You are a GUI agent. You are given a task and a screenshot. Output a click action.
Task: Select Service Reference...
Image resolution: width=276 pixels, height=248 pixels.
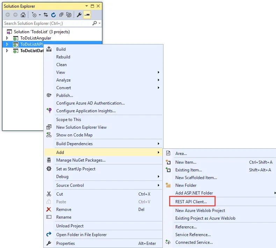coord(193,235)
